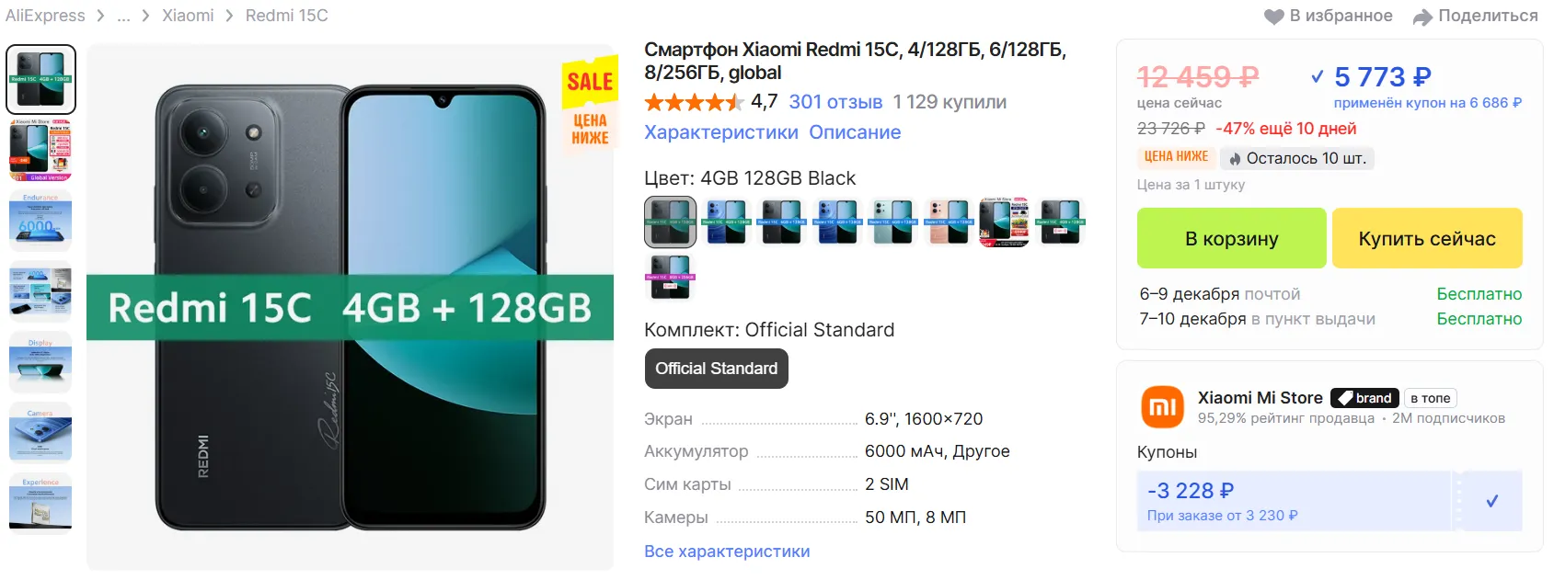Click the share arrow icon
The height and width of the screenshot is (580, 1554).
[x=1423, y=17]
